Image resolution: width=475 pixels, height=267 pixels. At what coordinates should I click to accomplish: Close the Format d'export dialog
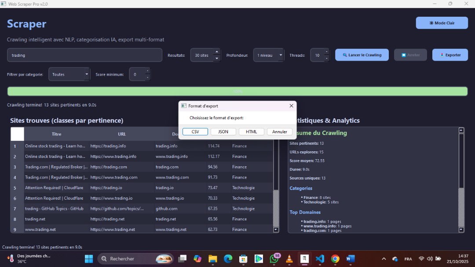pos(291,106)
